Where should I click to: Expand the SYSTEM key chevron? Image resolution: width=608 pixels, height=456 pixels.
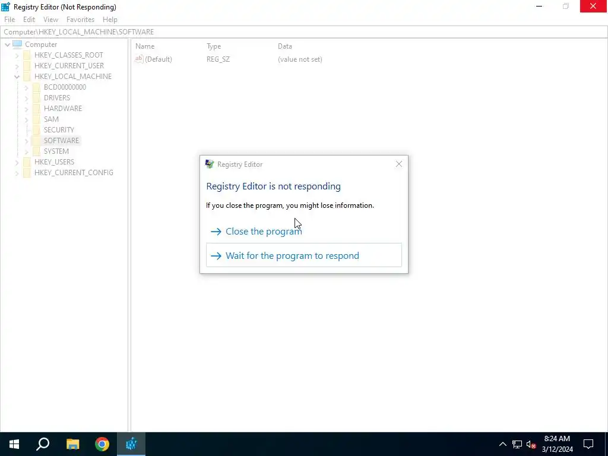tap(26, 151)
